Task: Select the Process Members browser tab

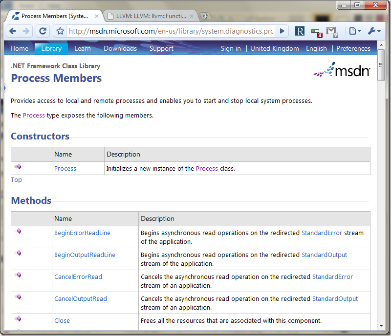Action: pyautogui.click(x=54, y=16)
